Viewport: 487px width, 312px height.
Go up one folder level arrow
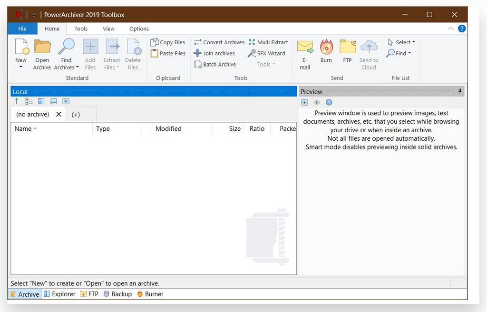[17, 101]
